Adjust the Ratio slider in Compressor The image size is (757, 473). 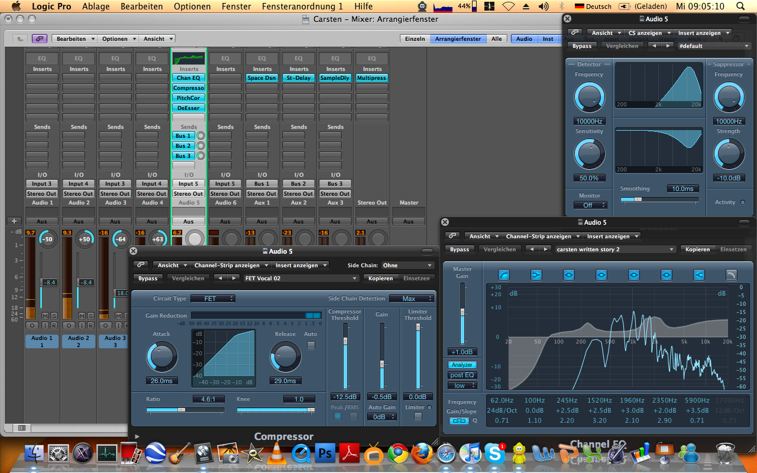tap(185, 409)
